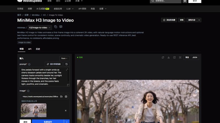
Task: Expand the prompt text area with arrows icon
Action: point(67,69)
